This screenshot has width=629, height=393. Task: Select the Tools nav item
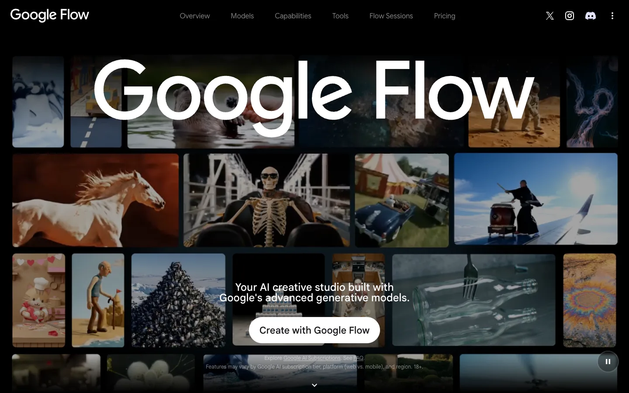click(340, 16)
